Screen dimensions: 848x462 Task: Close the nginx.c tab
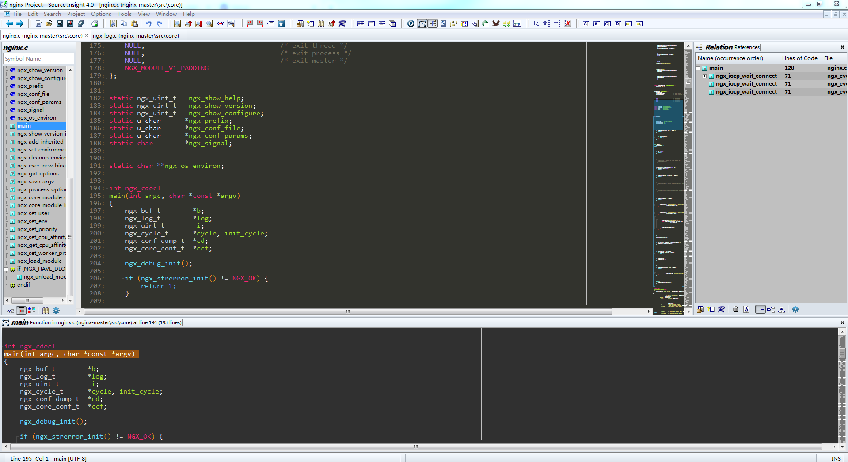click(86, 36)
